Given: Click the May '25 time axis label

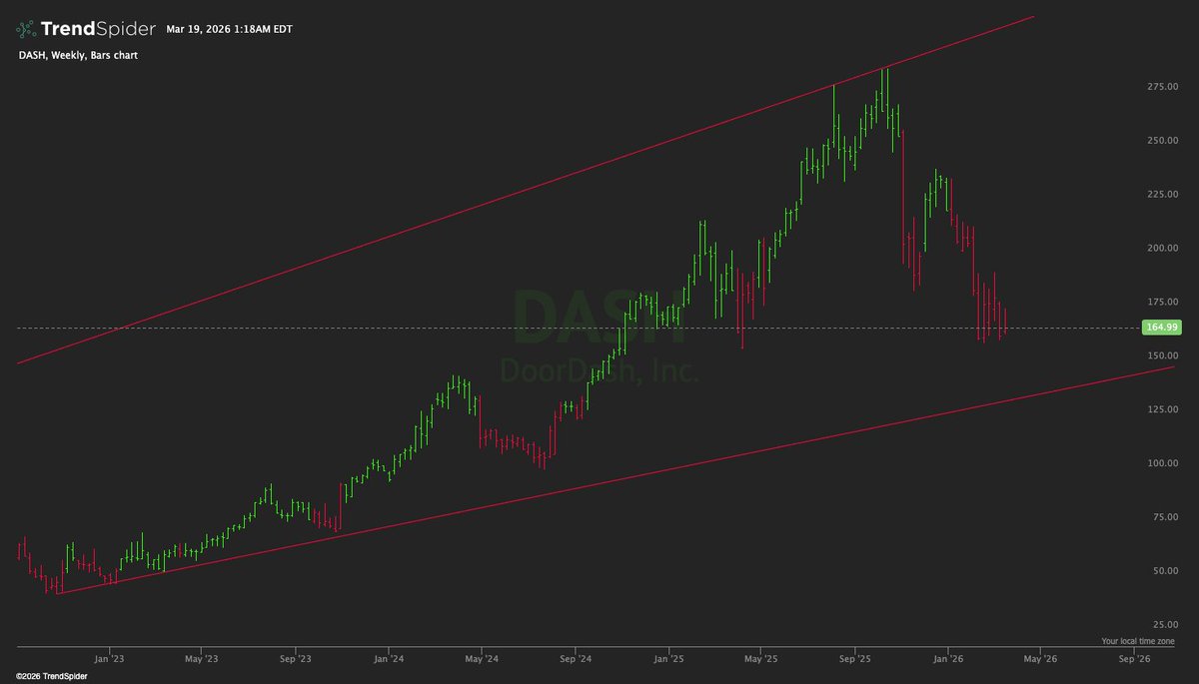Looking at the screenshot, I should pyautogui.click(x=761, y=659).
